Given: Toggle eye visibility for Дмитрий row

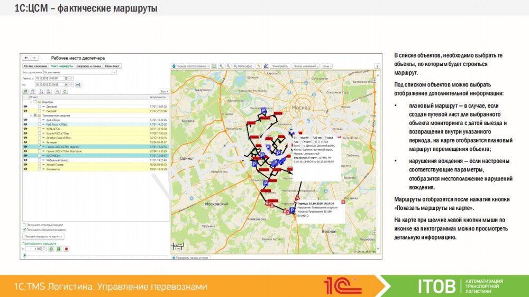Looking at the screenshot, I should (x=25, y=107).
